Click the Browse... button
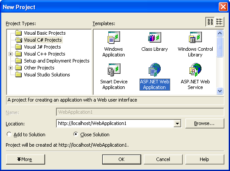Screen dimensions: 230x171 tap(204, 124)
